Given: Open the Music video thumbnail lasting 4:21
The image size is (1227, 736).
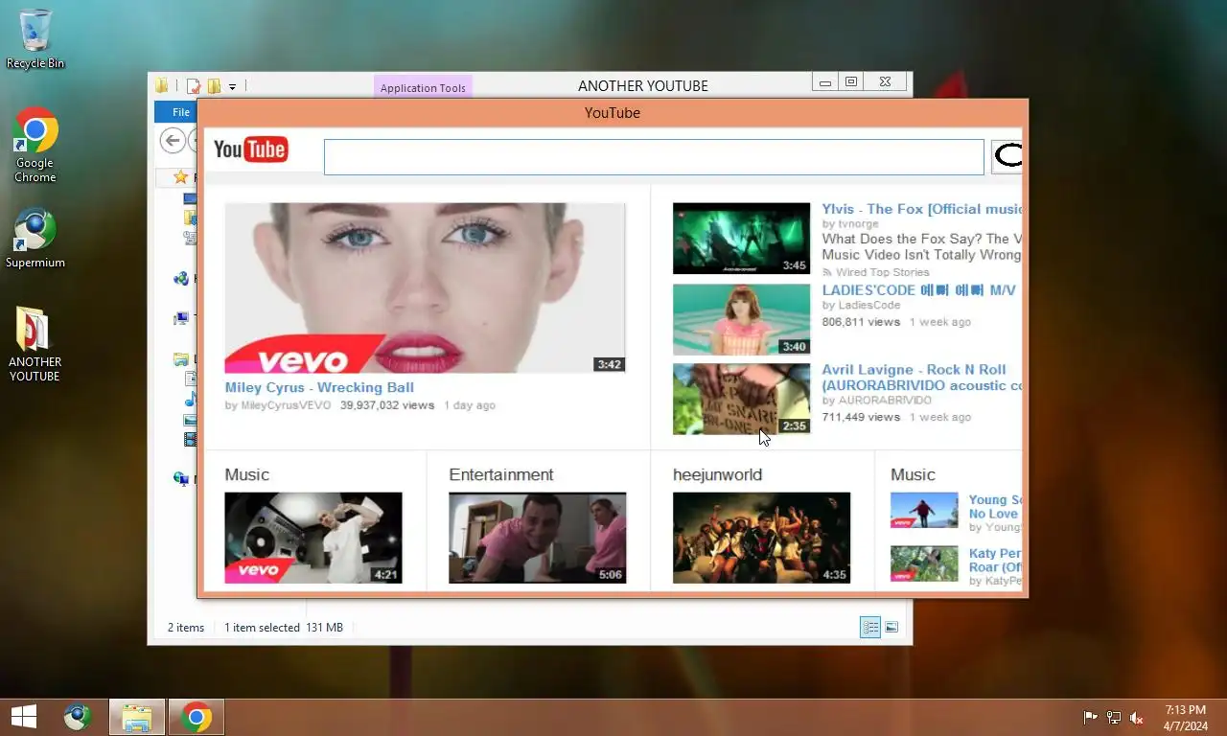Looking at the screenshot, I should (313, 538).
